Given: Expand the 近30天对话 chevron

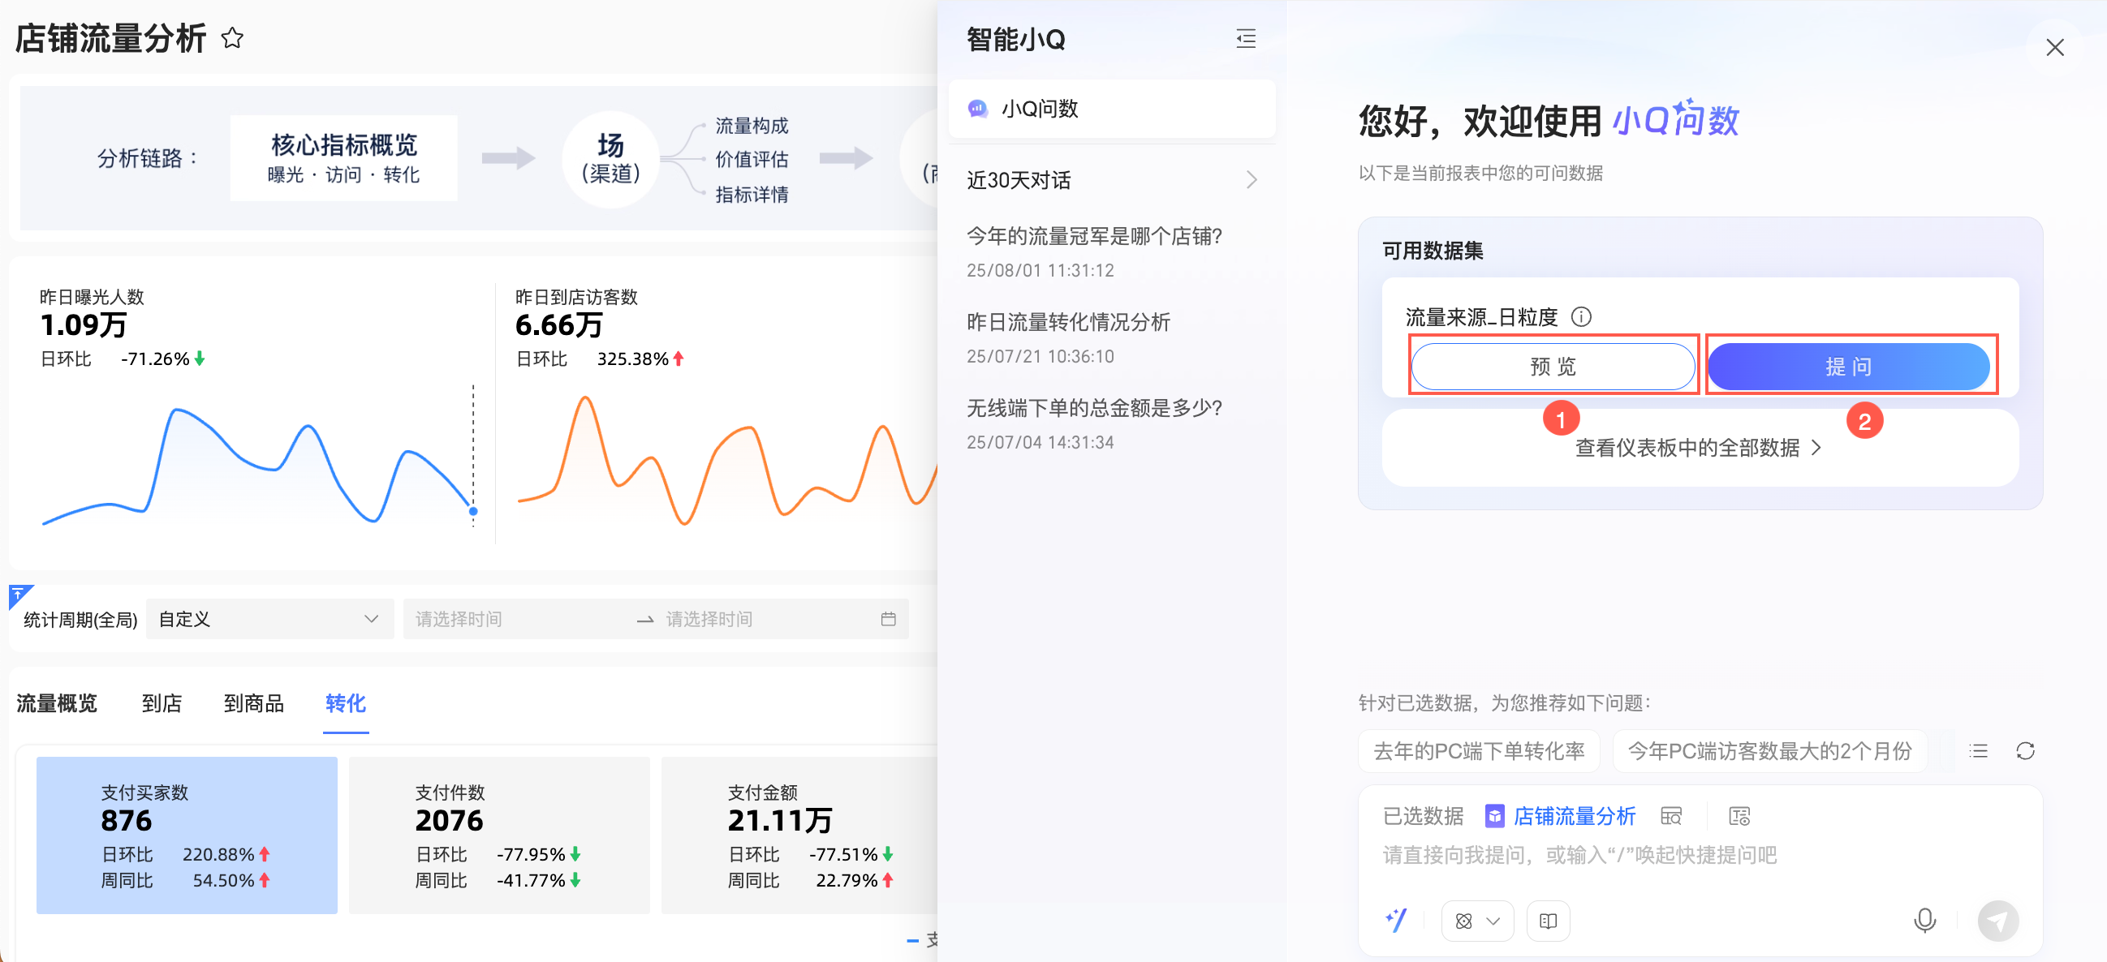Looking at the screenshot, I should click(1251, 180).
